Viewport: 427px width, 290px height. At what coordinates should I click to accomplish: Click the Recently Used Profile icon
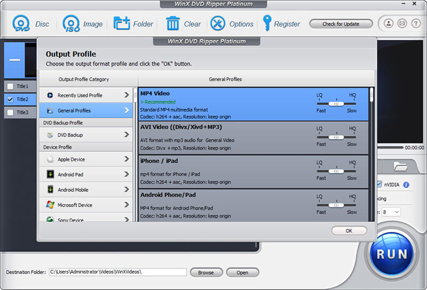(50, 95)
